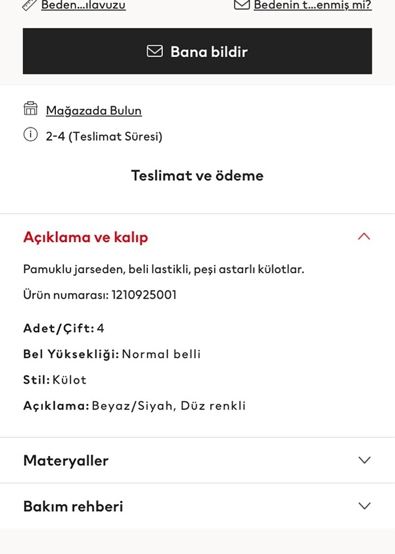Image resolution: width=395 pixels, height=554 pixels.
Task: Click the upward chevron beside Açıklama ve kalıp
Action: point(365,236)
